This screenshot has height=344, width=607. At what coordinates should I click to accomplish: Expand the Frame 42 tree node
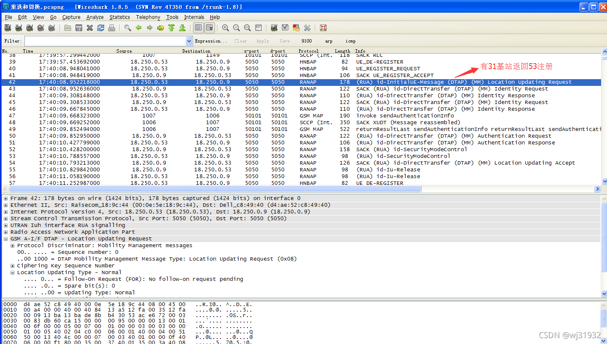click(6, 198)
